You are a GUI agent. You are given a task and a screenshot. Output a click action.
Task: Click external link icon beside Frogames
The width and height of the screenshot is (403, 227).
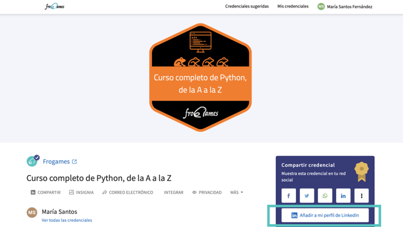click(74, 162)
